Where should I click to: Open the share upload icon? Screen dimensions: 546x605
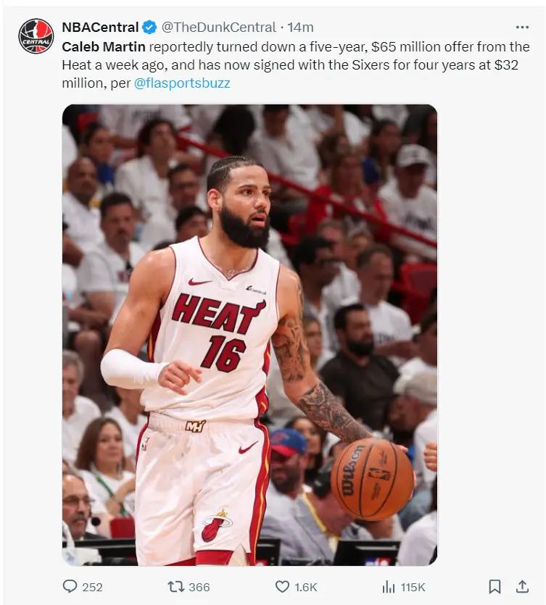(522, 586)
